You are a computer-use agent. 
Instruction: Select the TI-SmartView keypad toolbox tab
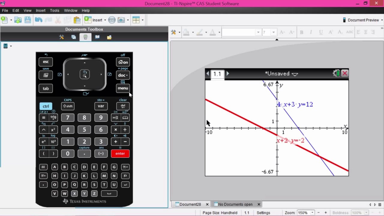85,37
